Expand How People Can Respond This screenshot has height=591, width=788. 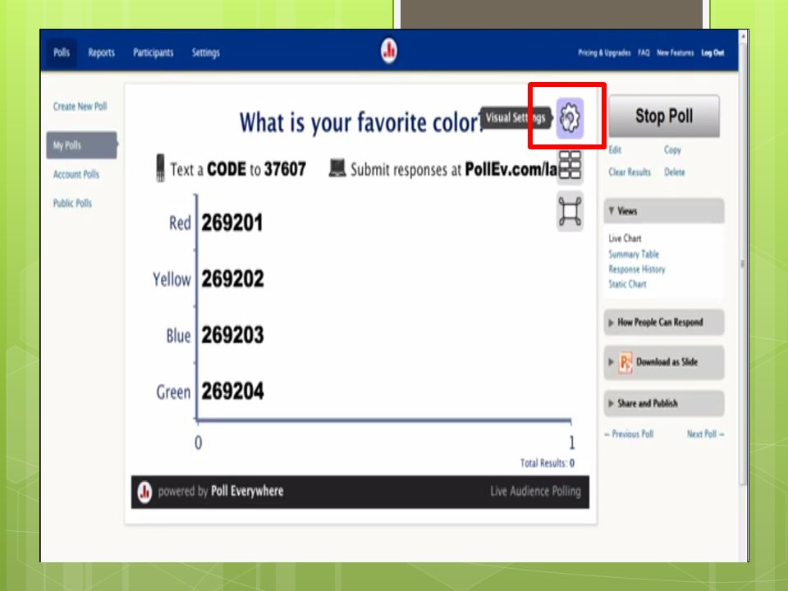tap(664, 322)
